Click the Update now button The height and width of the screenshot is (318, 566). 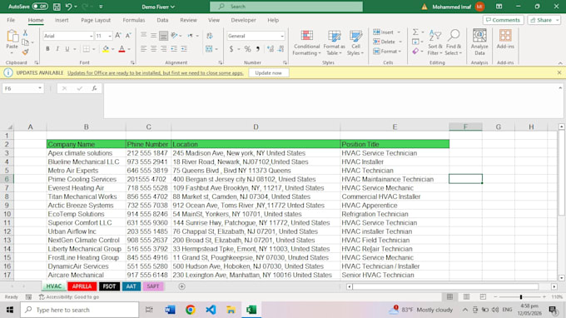(x=268, y=73)
